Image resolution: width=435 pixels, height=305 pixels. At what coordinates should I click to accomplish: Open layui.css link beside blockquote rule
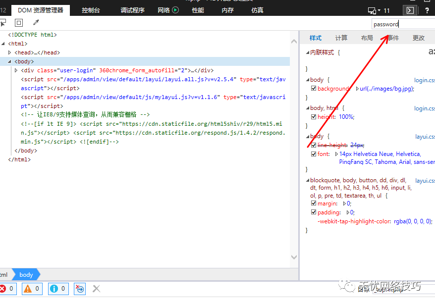click(425, 181)
